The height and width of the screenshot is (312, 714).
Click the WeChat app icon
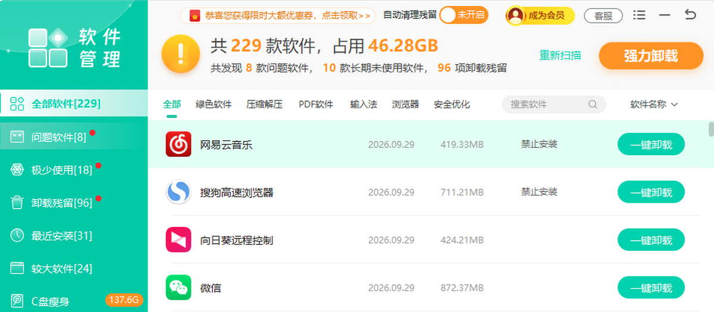coord(178,288)
